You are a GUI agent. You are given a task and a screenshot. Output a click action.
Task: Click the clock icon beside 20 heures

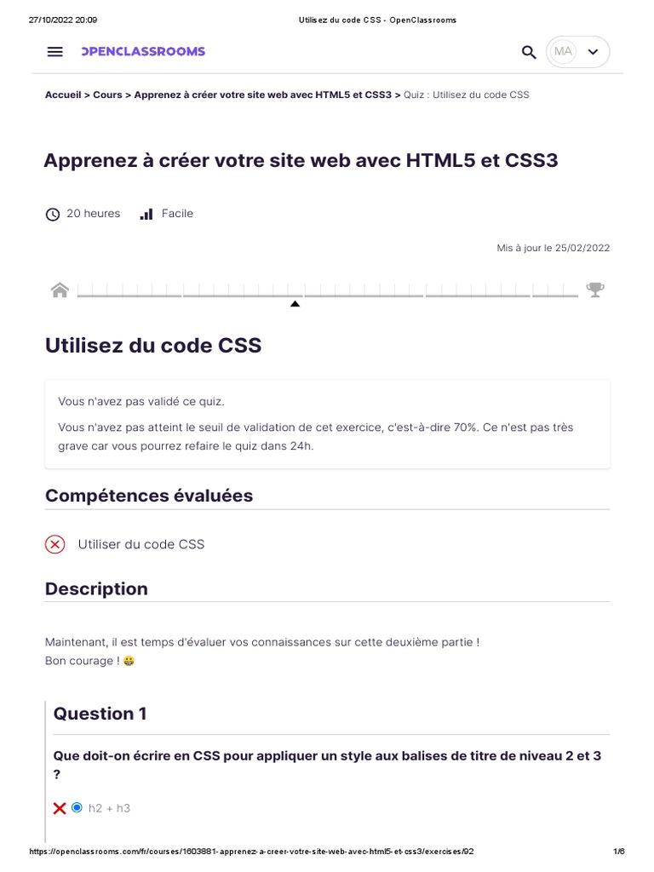tap(52, 214)
